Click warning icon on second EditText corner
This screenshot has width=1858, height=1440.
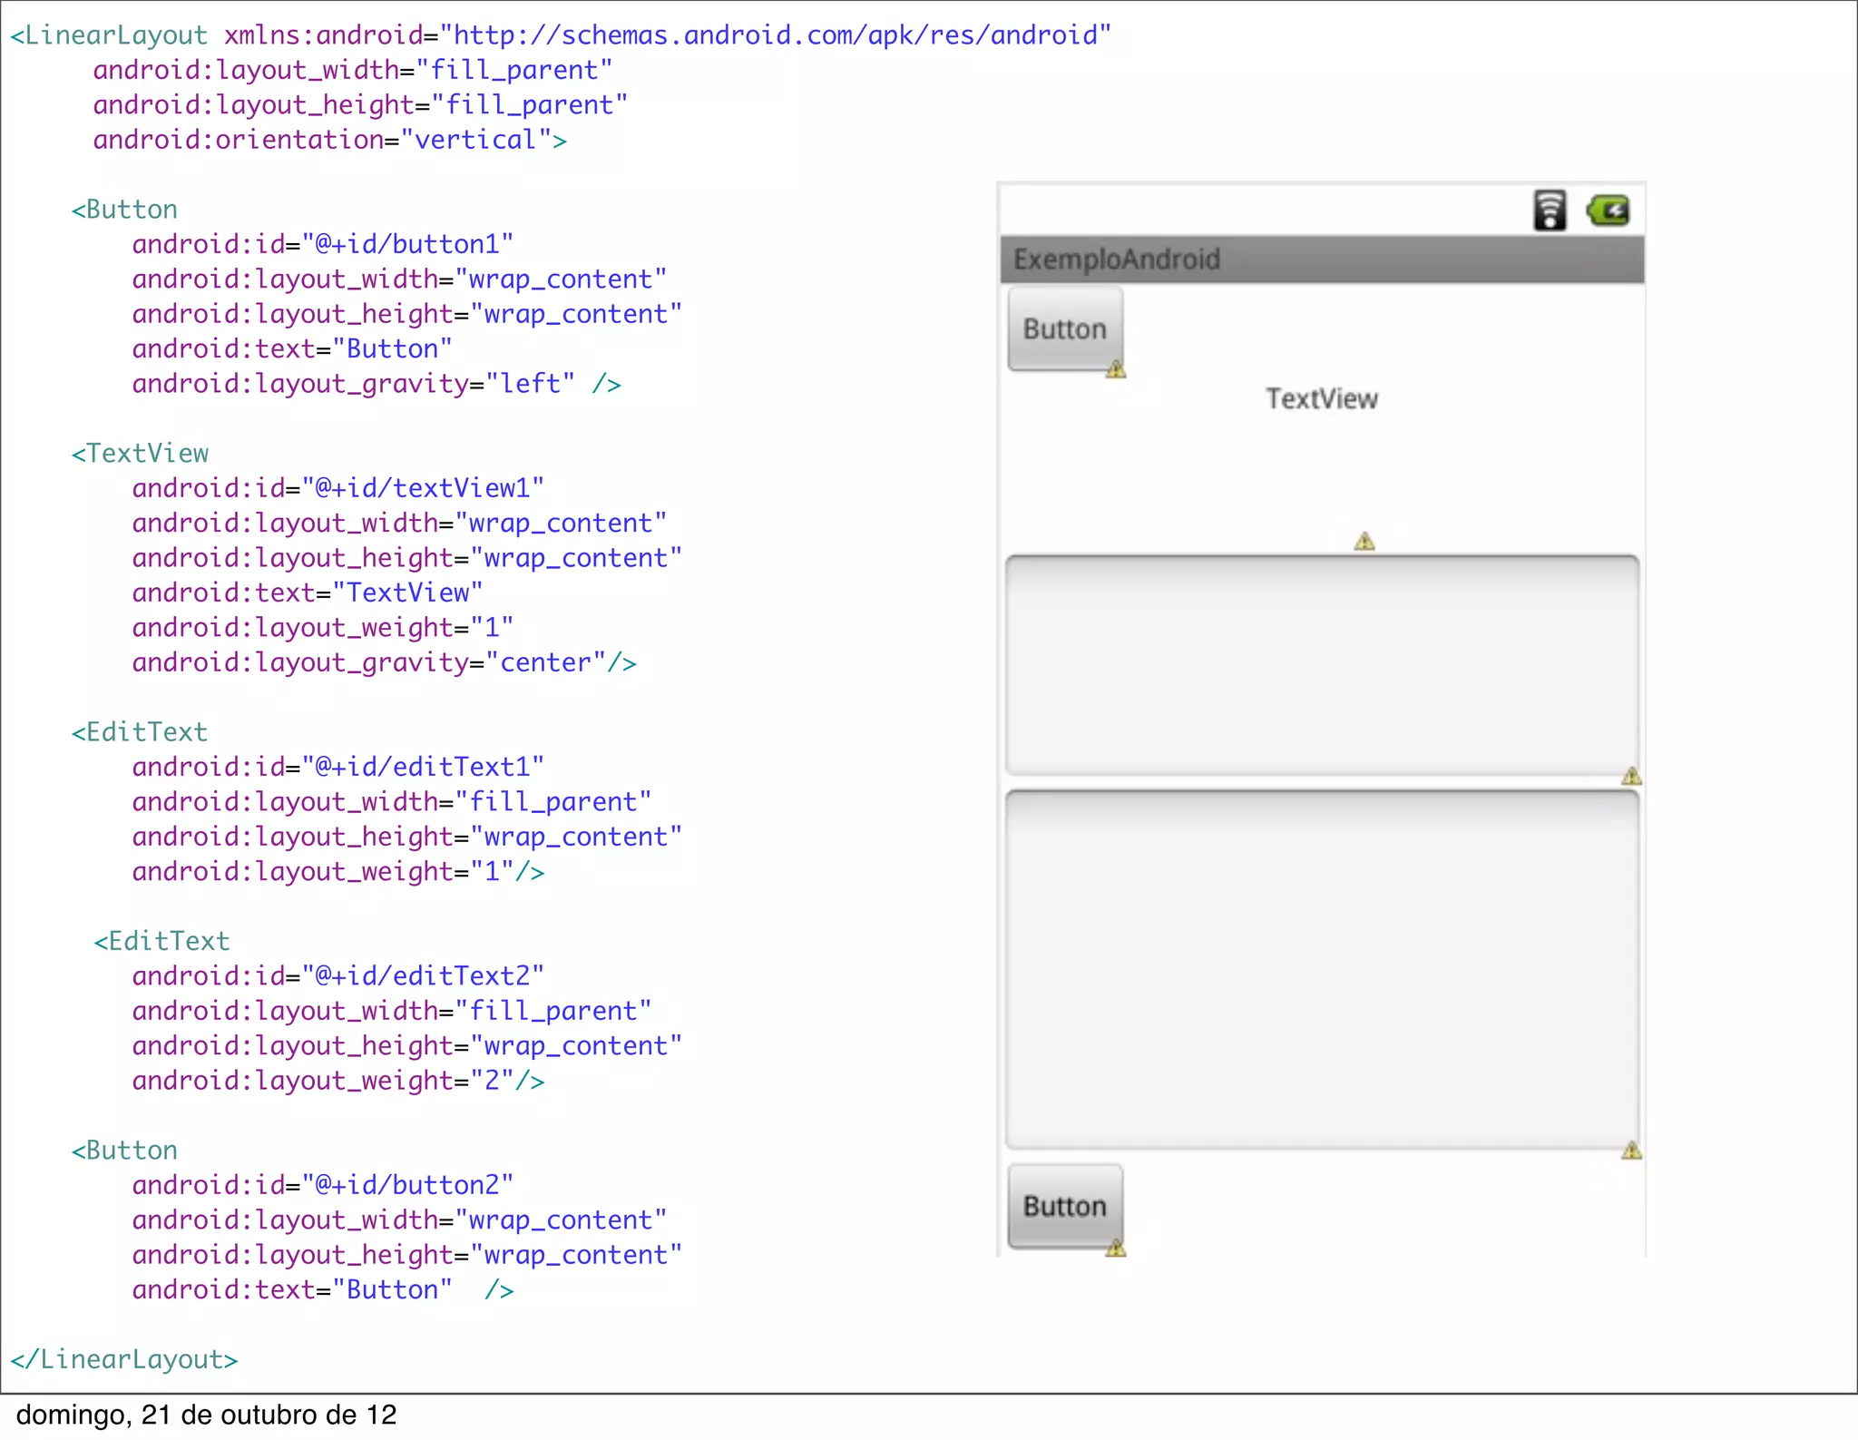(1631, 1151)
